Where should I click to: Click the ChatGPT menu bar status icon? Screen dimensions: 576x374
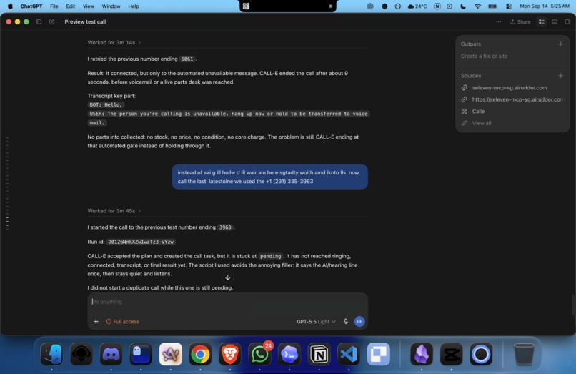pyautogui.click(x=370, y=6)
